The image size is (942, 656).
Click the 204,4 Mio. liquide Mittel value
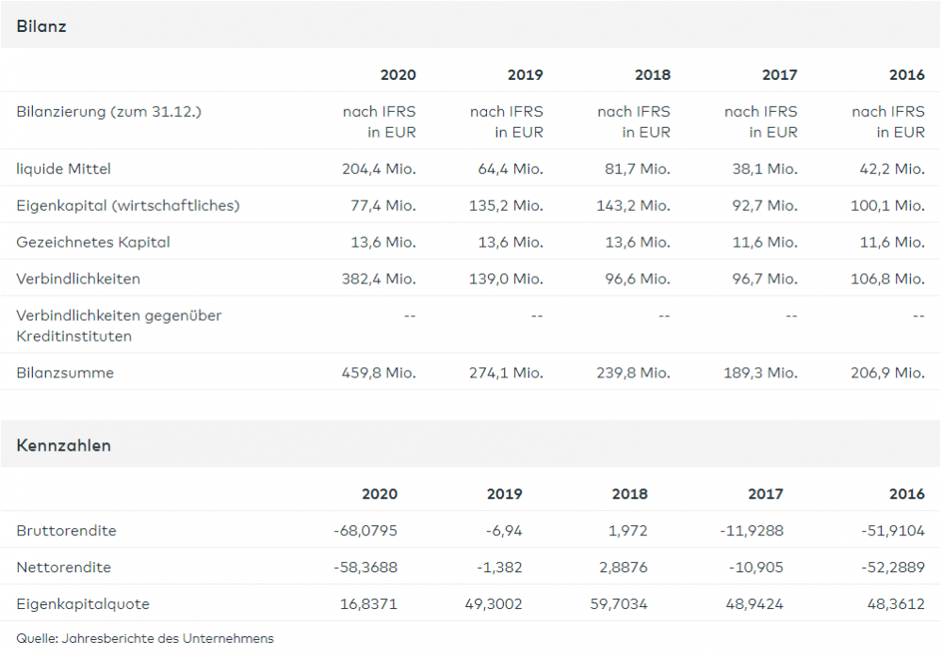click(379, 168)
